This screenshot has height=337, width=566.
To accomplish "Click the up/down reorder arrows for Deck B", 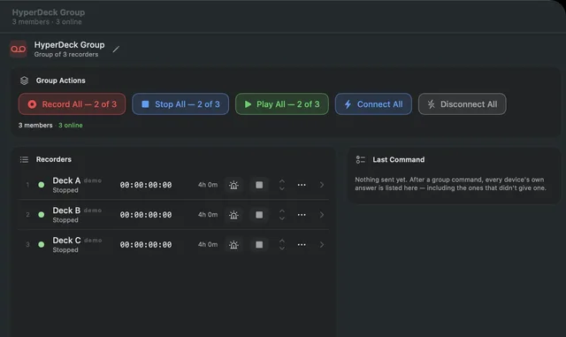I will [x=282, y=215].
